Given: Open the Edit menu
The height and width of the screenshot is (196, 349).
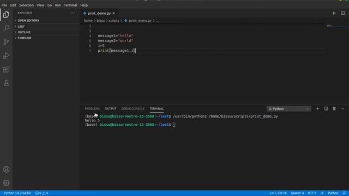Looking at the screenshot, I should tap(13, 5).
